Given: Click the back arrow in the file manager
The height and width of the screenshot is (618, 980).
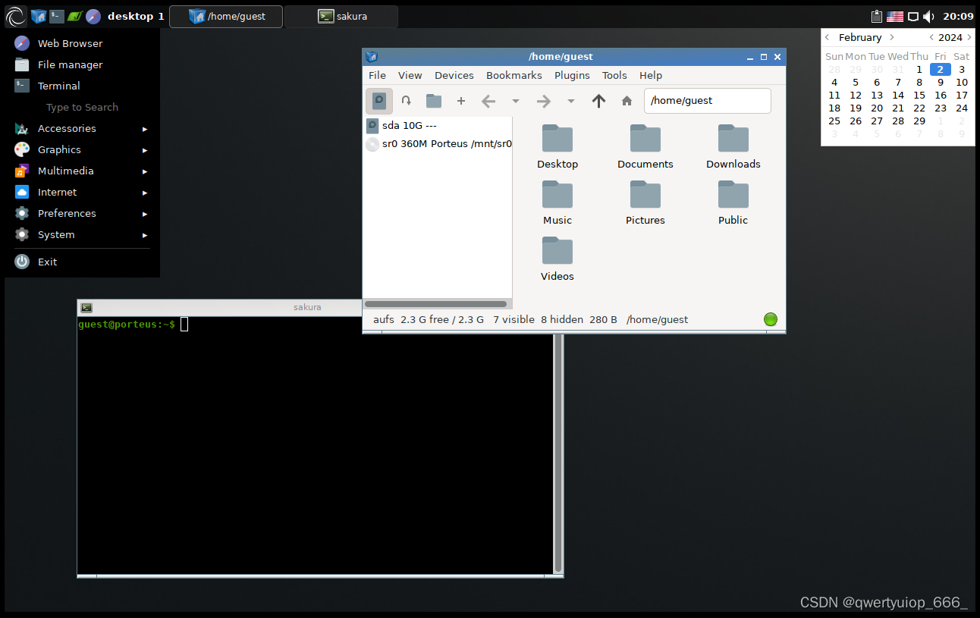Looking at the screenshot, I should 488,100.
